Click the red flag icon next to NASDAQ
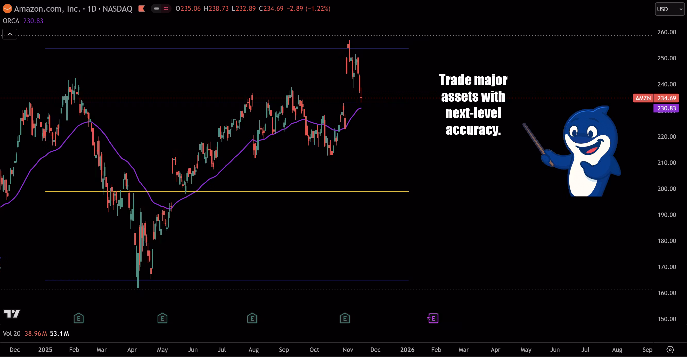Screen dimensions: 687x357 tap(142, 9)
